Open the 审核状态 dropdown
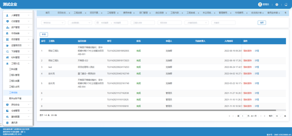 point(53,23)
